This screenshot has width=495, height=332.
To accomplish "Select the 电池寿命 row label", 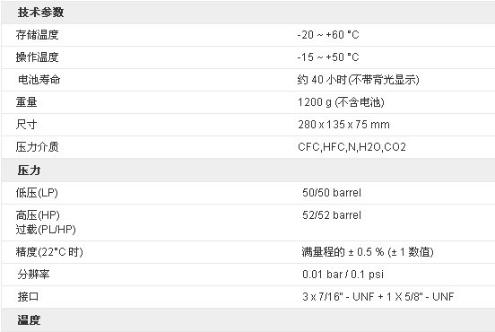I will [x=39, y=80].
